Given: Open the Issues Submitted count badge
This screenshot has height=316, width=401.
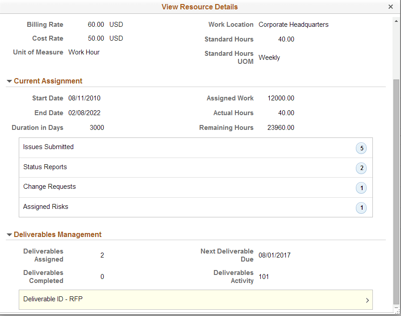Looking at the screenshot, I should (x=361, y=148).
